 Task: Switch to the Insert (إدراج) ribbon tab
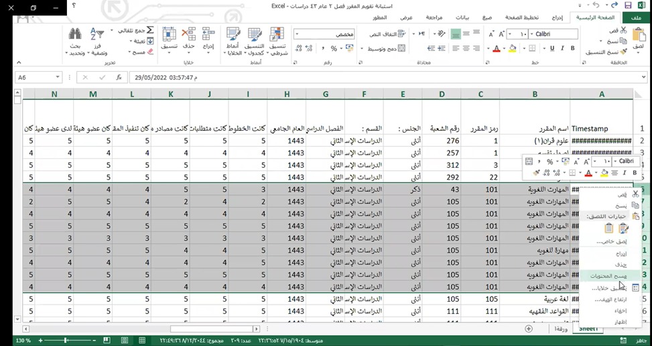[x=553, y=18]
